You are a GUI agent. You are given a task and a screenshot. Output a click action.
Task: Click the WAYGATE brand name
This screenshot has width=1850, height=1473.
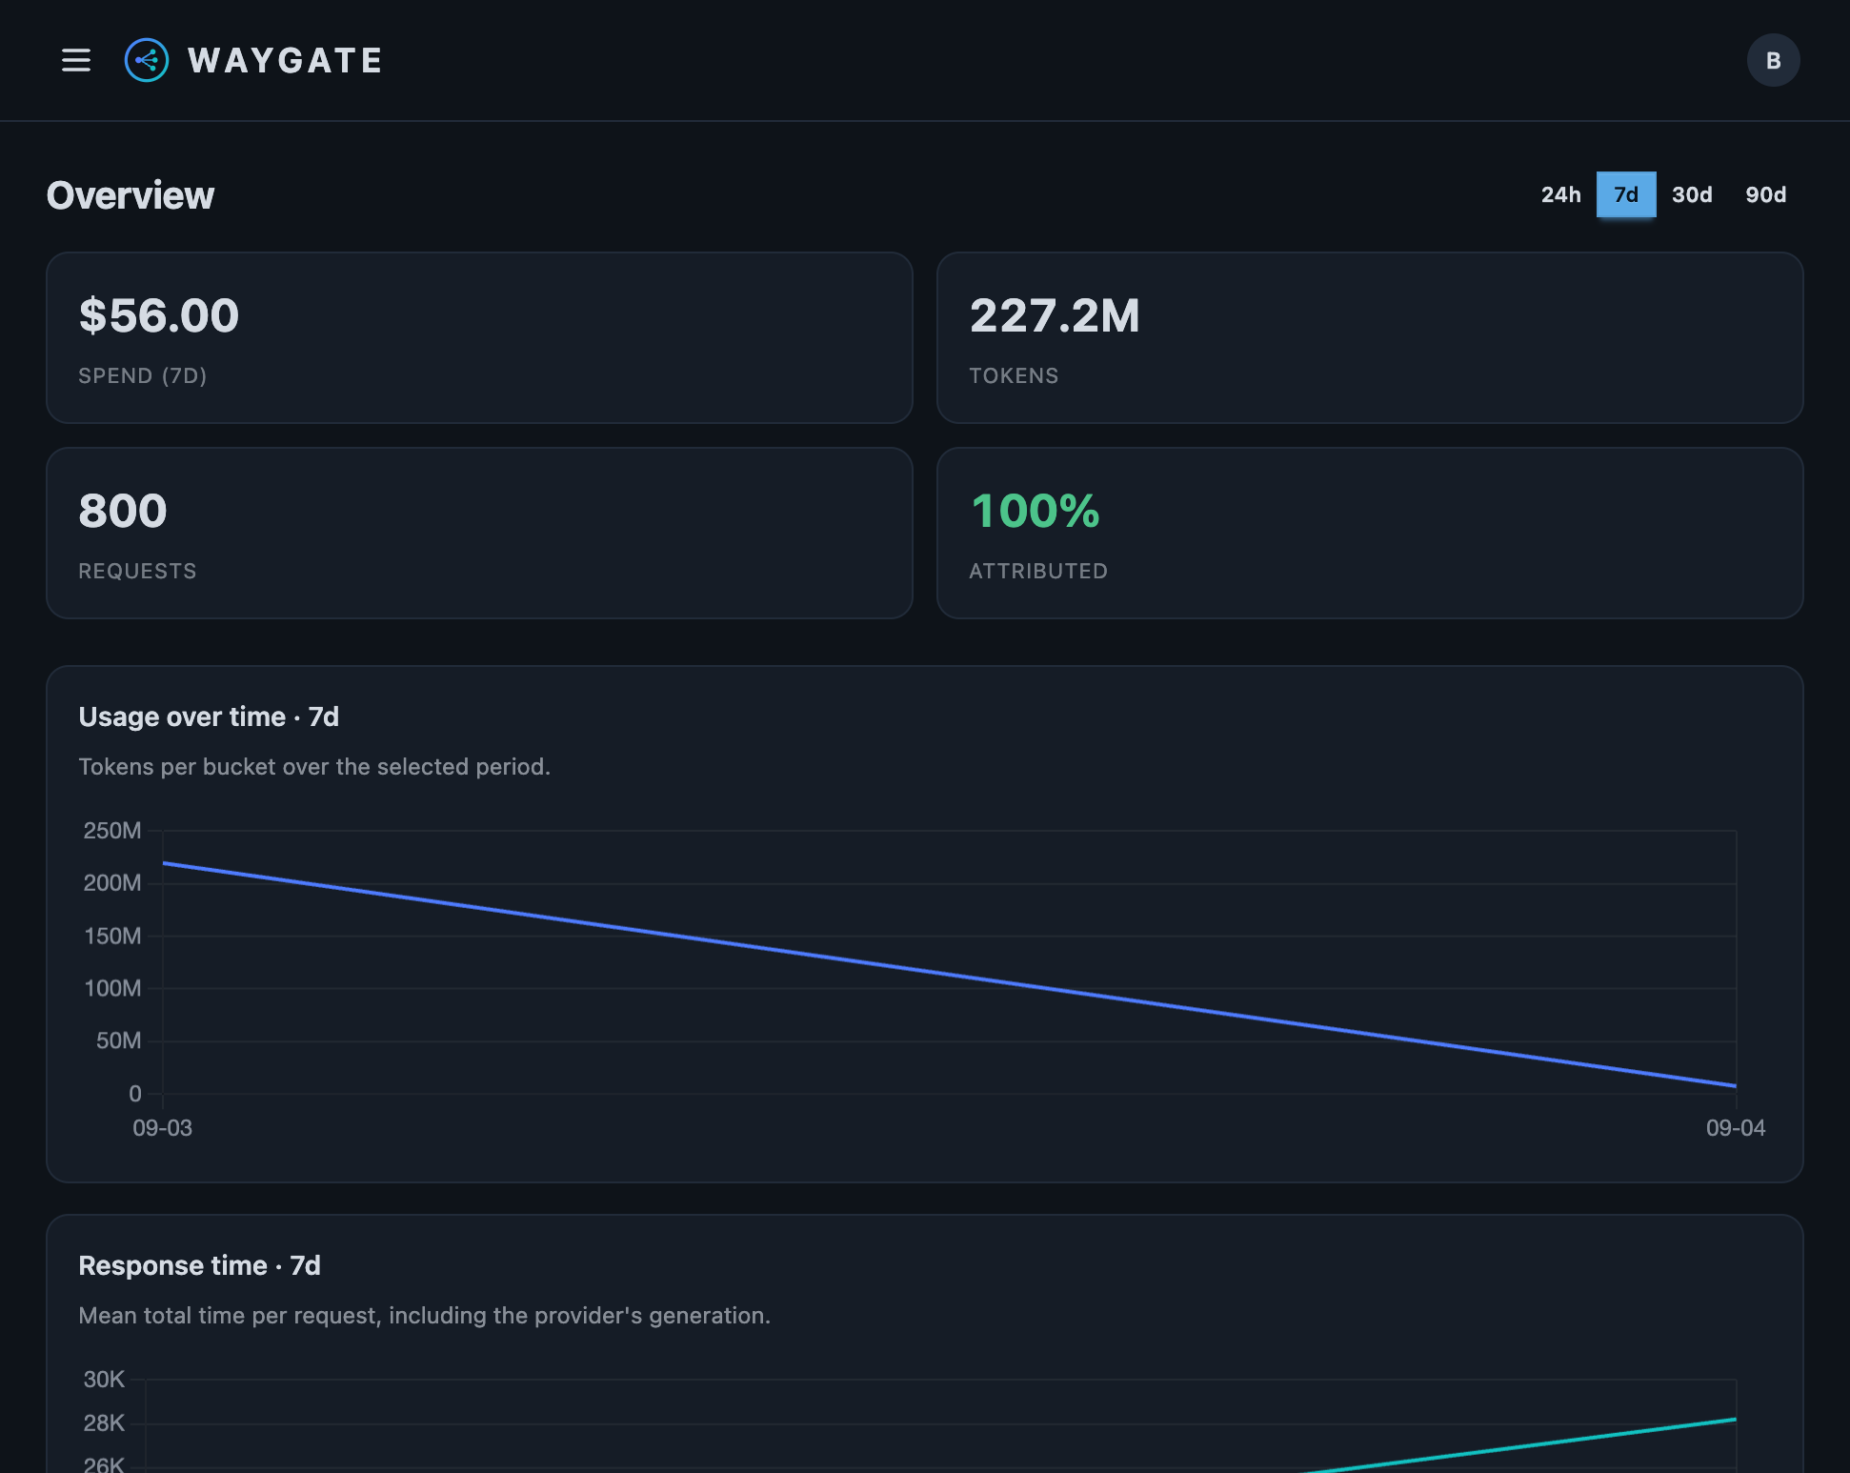pos(285,61)
